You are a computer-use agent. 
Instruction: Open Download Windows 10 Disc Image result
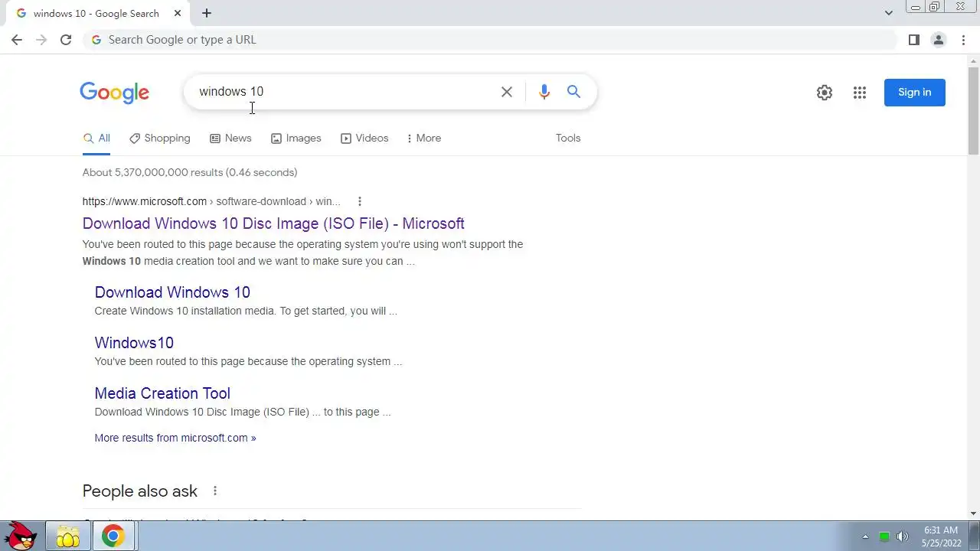point(273,223)
